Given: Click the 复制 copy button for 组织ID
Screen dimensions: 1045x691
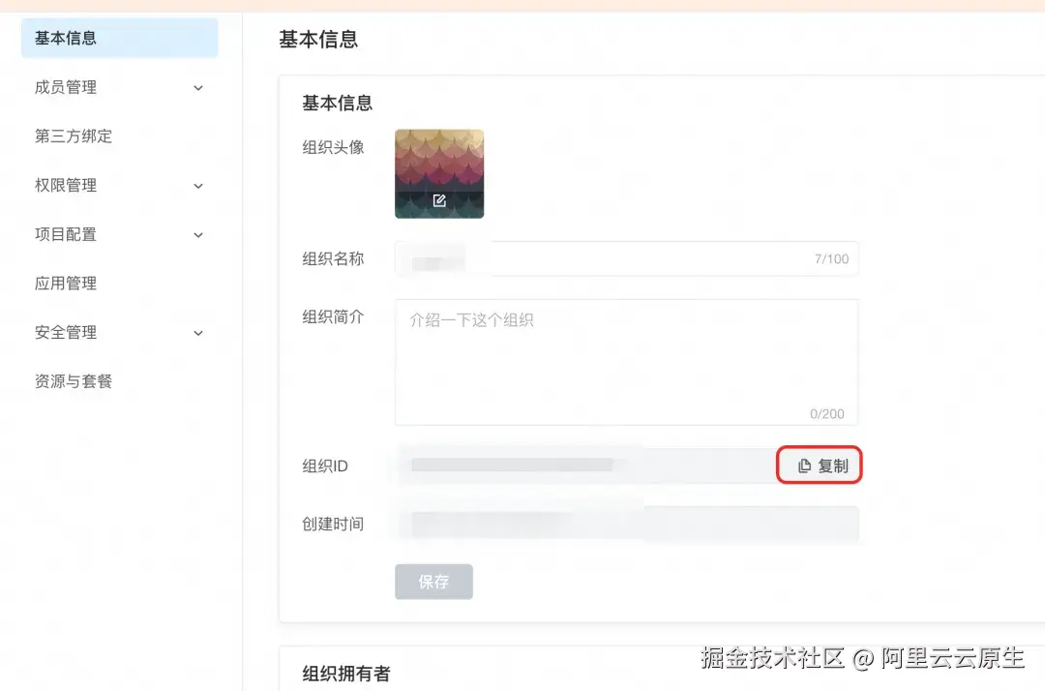Looking at the screenshot, I should 820,465.
